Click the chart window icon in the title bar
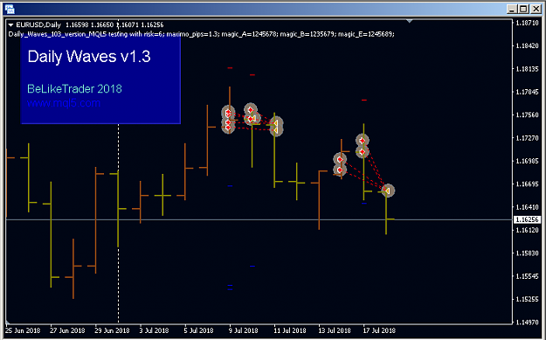The width and height of the screenshot is (546, 340). coord(10,9)
